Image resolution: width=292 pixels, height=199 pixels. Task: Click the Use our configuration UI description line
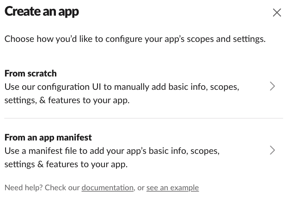click(122, 87)
